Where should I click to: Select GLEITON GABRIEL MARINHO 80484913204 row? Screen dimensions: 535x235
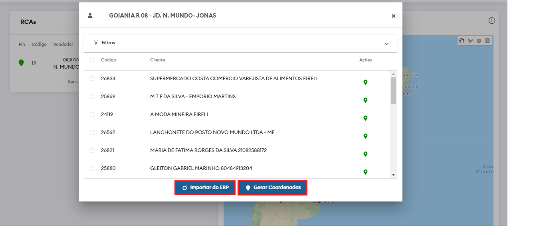click(x=201, y=168)
